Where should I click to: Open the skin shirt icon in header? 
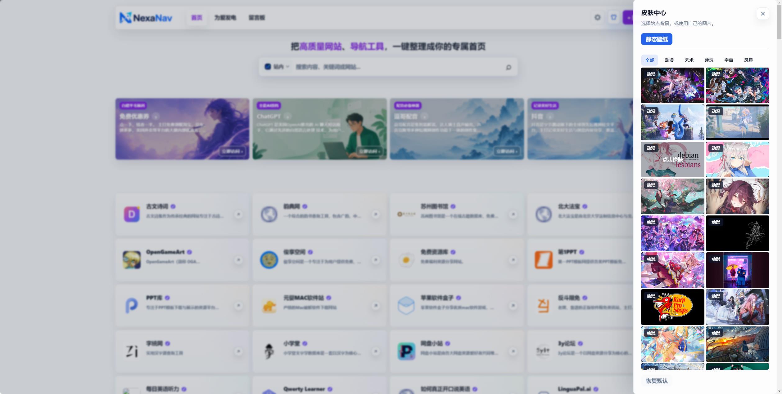[x=614, y=18]
